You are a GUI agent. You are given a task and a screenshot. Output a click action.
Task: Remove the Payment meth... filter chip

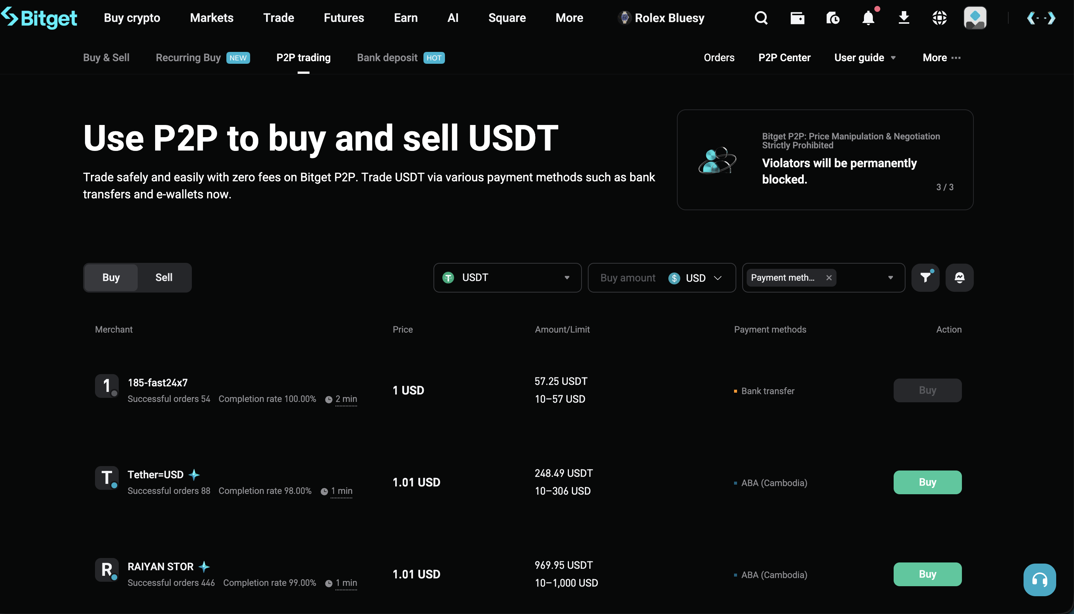click(x=829, y=277)
